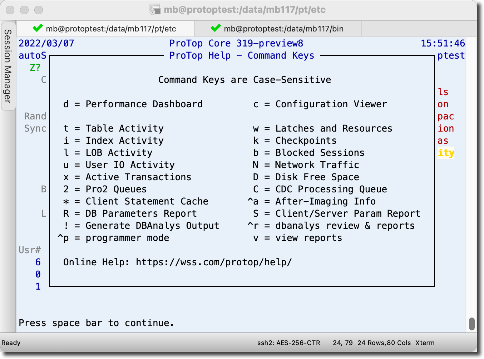Click the 'autoS' text at left
The image size is (484, 359).
coord(33,56)
